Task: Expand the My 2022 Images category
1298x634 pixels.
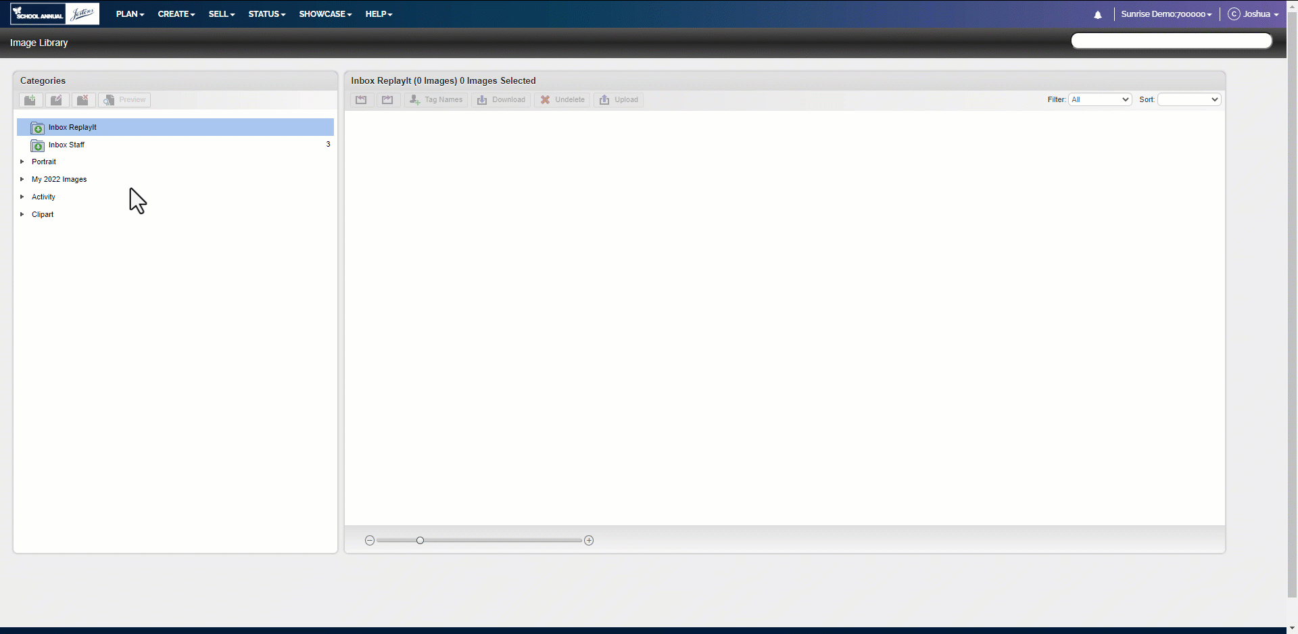Action: click(22, 179)
